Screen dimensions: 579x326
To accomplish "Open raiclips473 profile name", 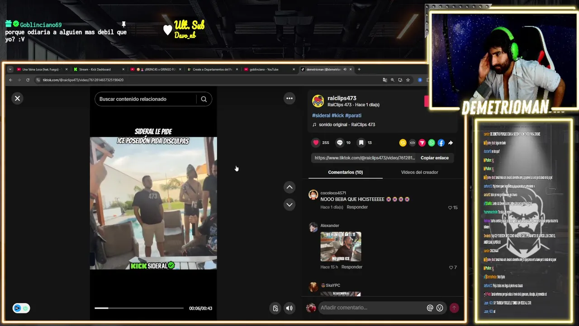I will click(x=342, y=98).
